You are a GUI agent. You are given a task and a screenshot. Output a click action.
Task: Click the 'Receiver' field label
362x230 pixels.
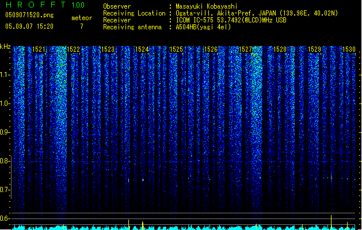point(117,20)
